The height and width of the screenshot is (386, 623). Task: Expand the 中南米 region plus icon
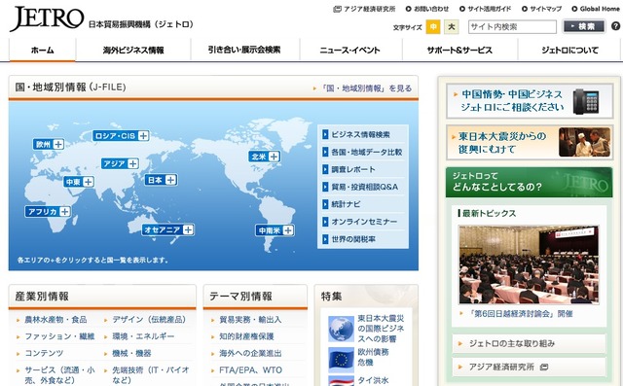click(288, 230)
